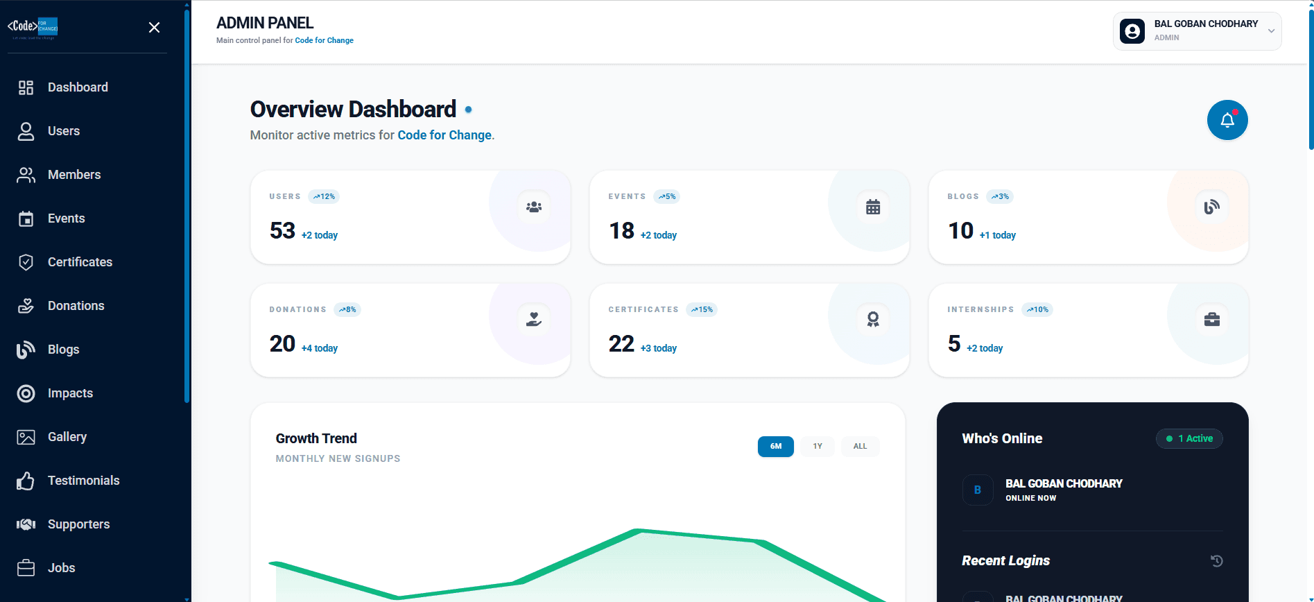Click the Recent Logins heading

click(x=1005, y=560)
